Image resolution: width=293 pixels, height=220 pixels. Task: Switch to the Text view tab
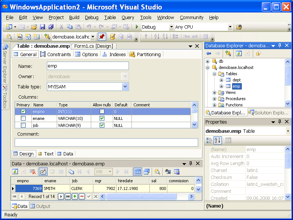click(x=46, y=154)
